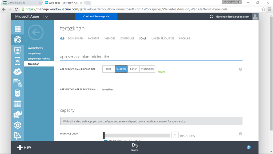Click the globe language icon

(x=211, y=16)
